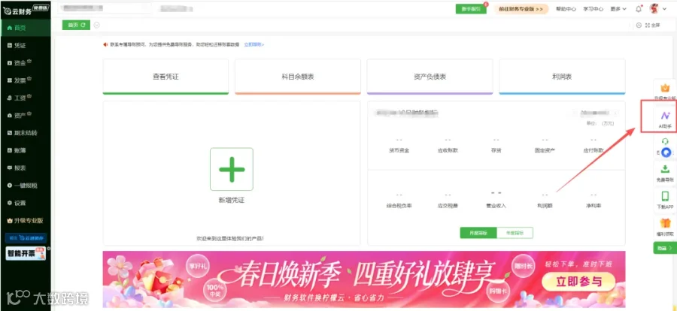The height and width of the screenshot is (311, 677).
Task: Click the 免费导账 download icon
Action: (665, 169)
